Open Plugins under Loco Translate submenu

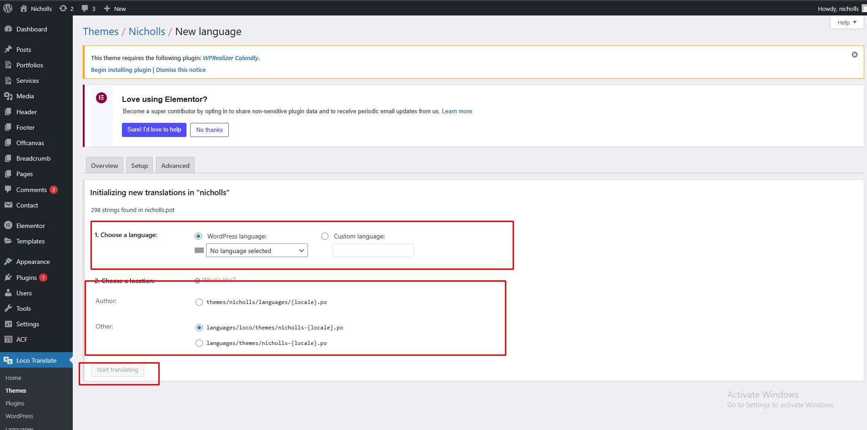pos(15,403)
